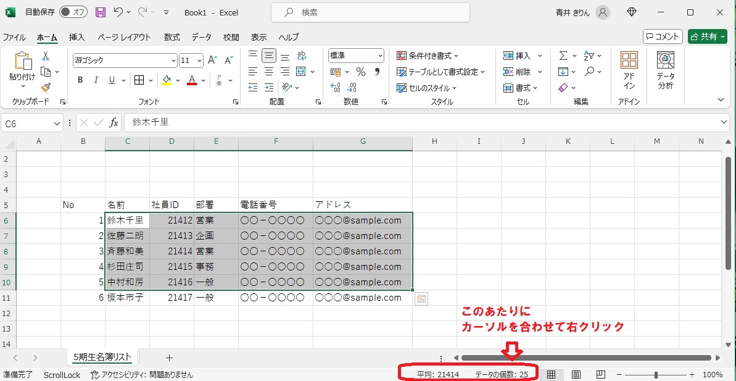736x381 pixels.
Task: Apply Italic formatting button
Action: click(x=96, y=80)
